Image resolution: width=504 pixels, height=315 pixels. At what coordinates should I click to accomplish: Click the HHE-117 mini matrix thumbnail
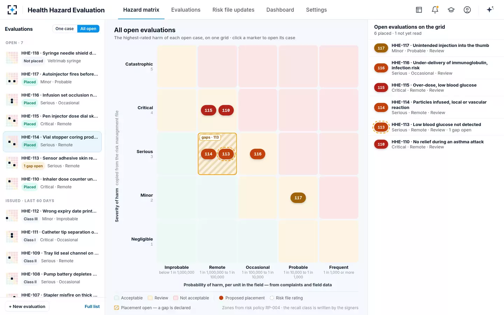tap(12, 78)
